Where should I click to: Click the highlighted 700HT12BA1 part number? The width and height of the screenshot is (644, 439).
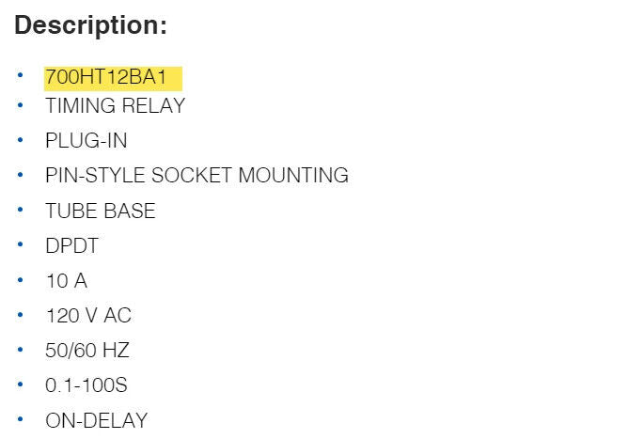[x=106, y=77]
